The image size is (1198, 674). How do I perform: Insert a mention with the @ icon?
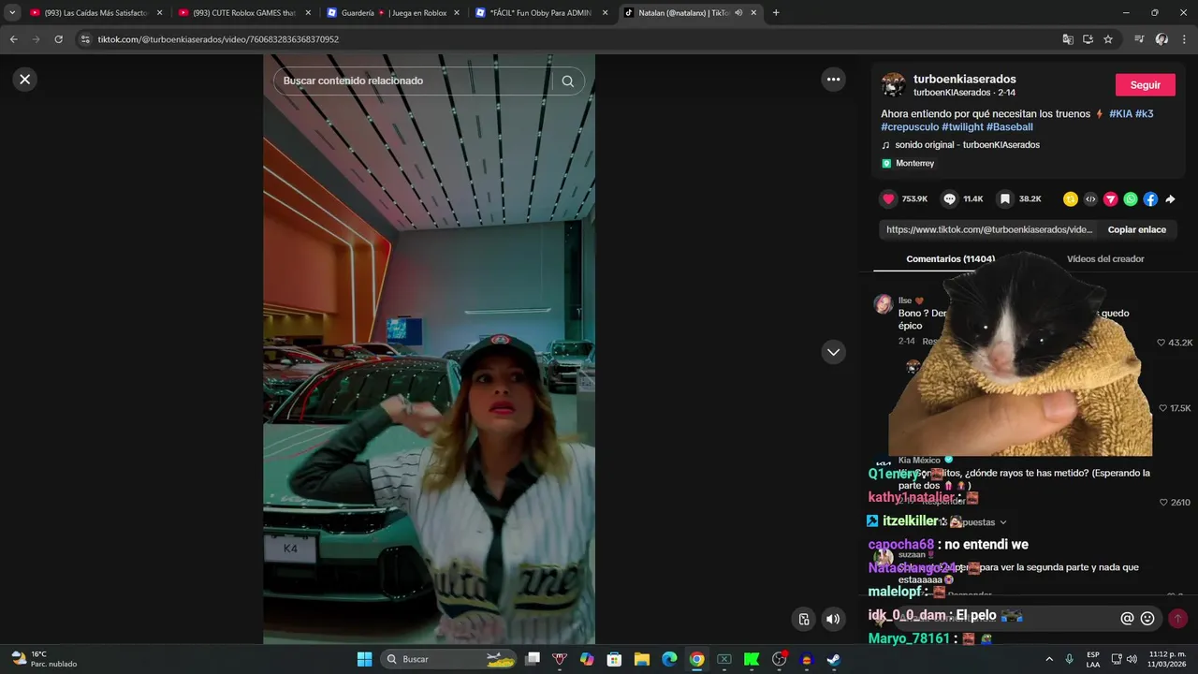(x=1127, y=618)
